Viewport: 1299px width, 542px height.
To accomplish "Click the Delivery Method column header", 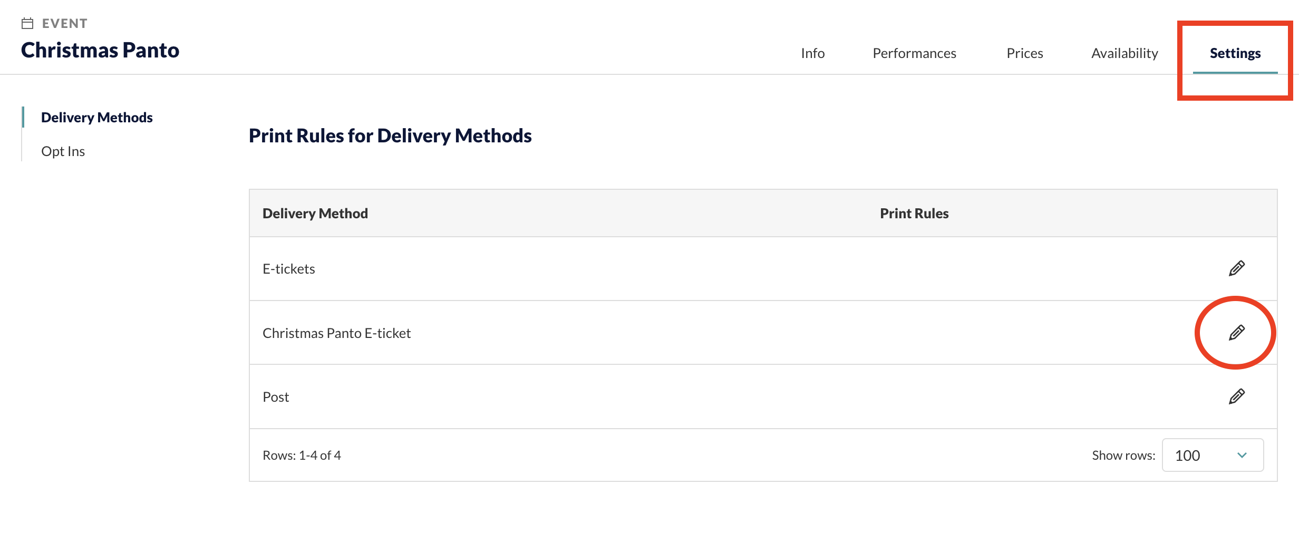I will tap(315, 213).
